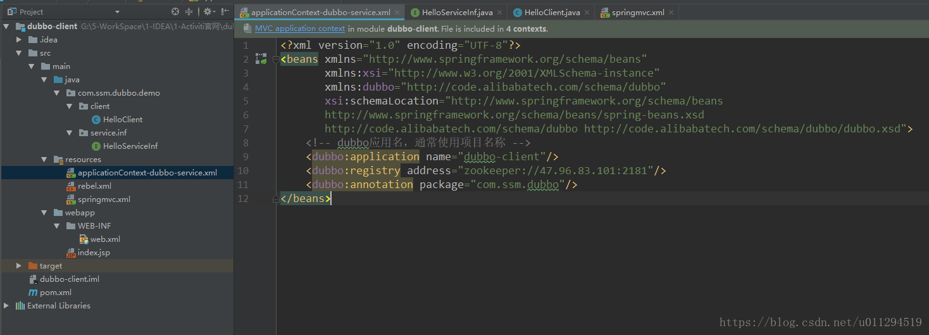The height and width of the screenshot is (335, 929).
Task: Click the blue java source folder icon
Action: click(x=58, y=80)
